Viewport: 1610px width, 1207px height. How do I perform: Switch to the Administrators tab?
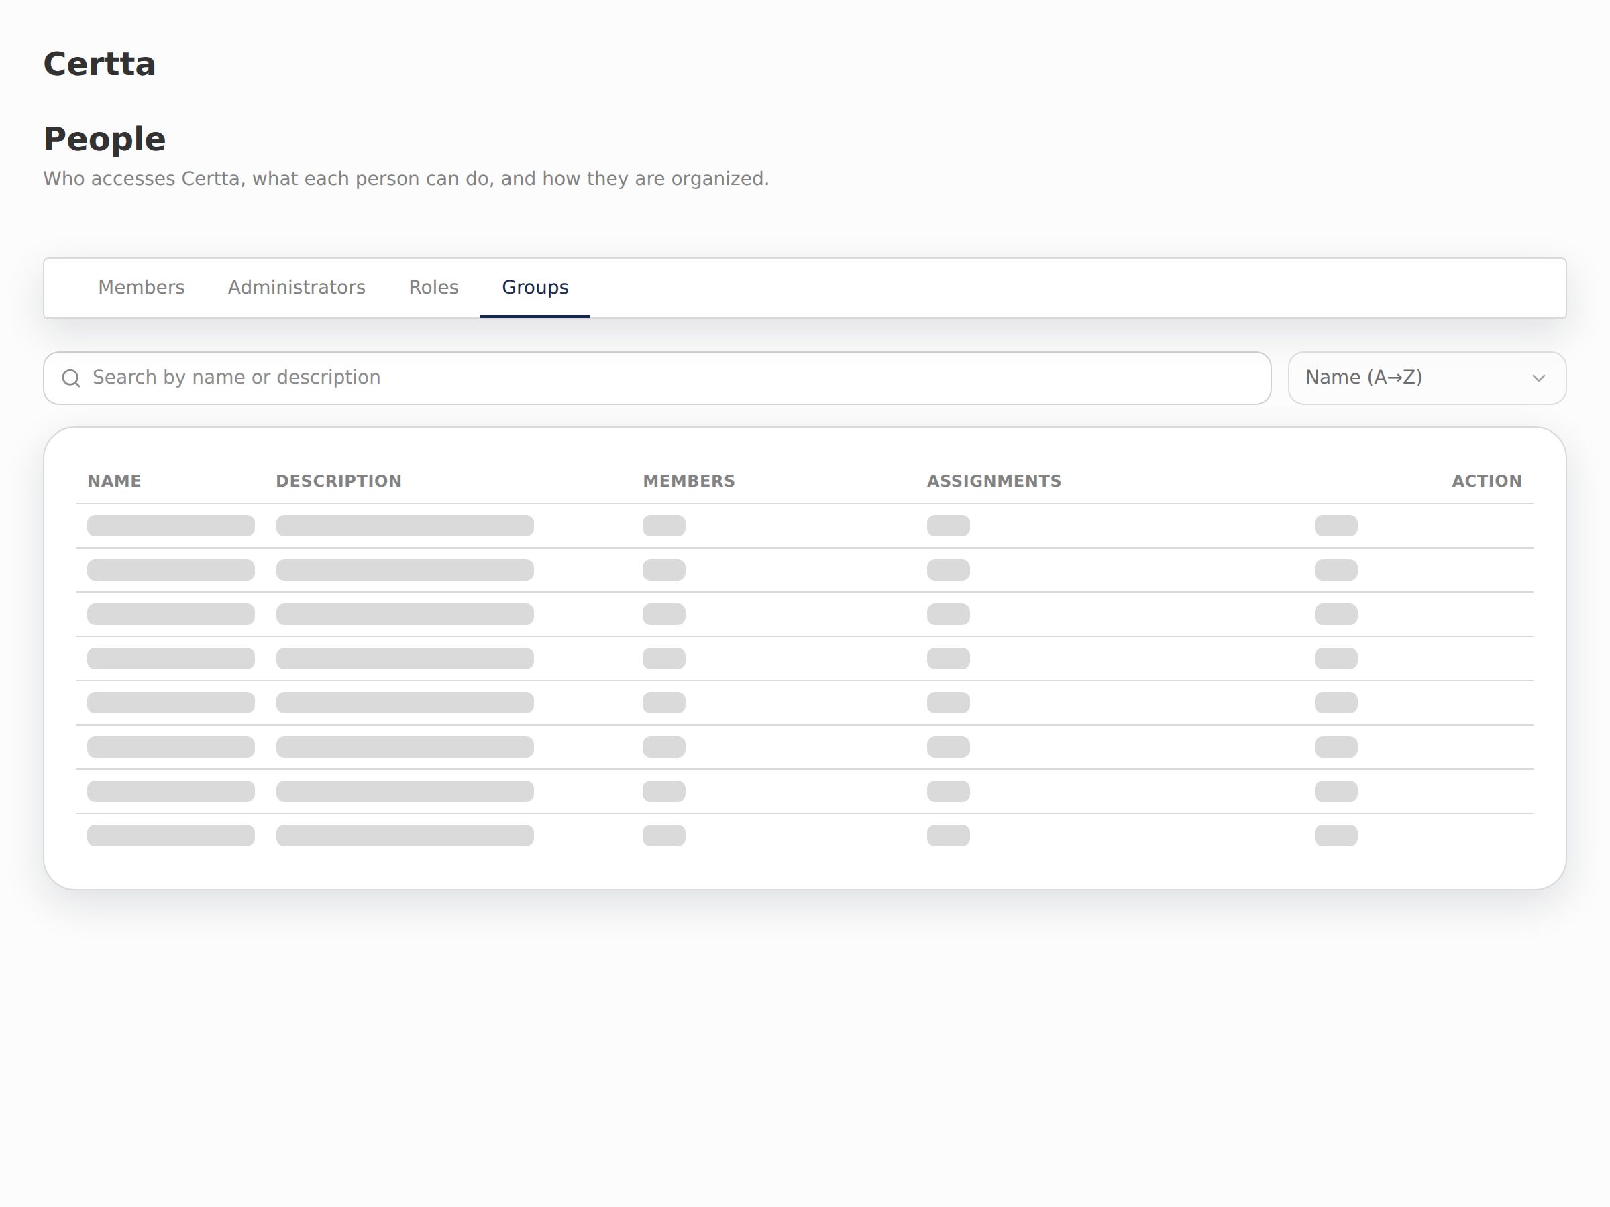[x=297, y=288]
